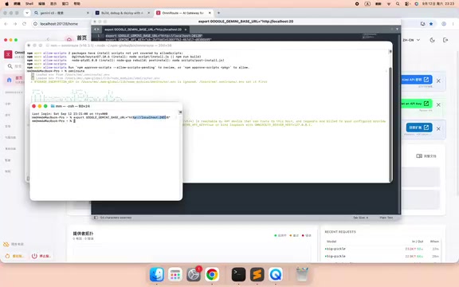Click the export command line in zsh terminal
Viewport: 459px width, 287px height.
point(101,117)
